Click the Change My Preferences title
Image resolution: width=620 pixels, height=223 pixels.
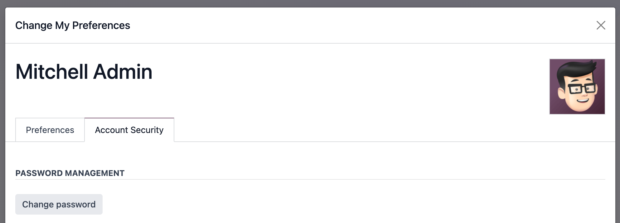pos(73,25)
